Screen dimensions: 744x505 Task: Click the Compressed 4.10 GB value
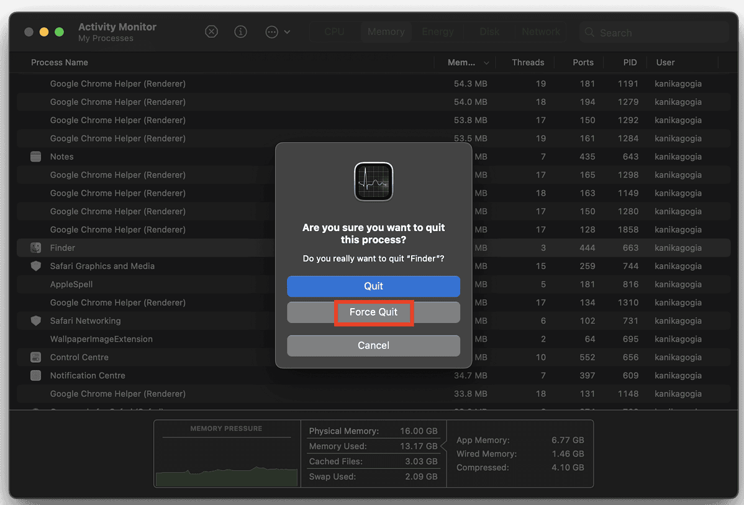[x=568, y=468]
